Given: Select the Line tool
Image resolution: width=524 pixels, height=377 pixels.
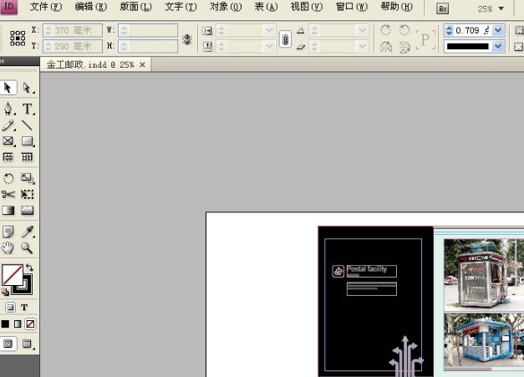Looking at the screenshot, I should (27, 125).
